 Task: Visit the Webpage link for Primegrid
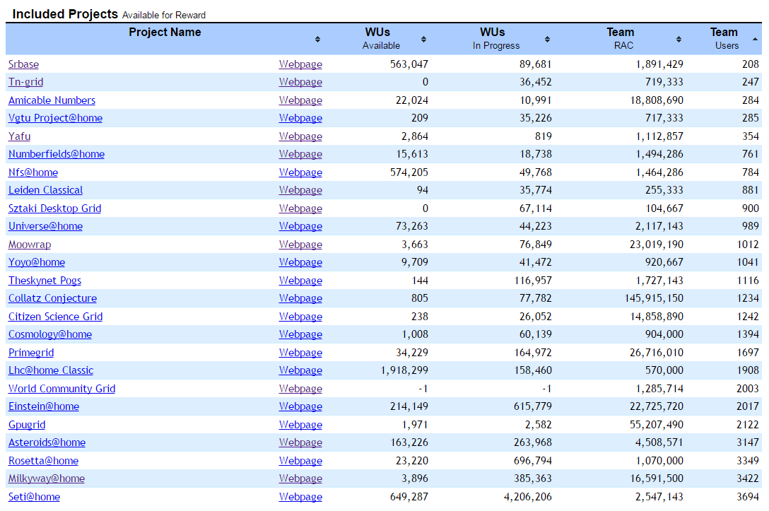click(x=300, y=353)
